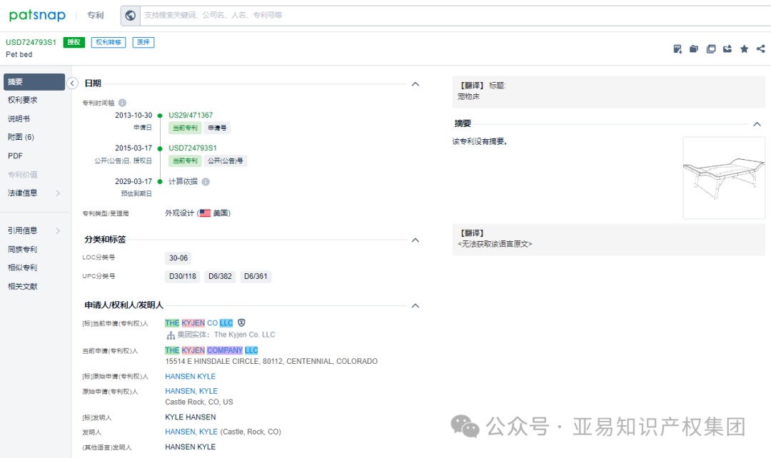This screenshot has height=458, width=771.
Task: Click the 公开(公告)号 tag
Action: point(225,161)
